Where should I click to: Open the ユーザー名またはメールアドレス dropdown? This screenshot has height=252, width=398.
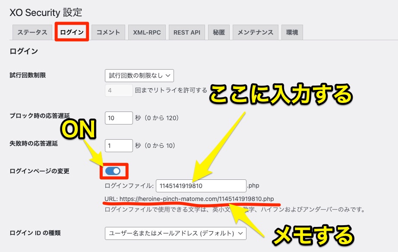pos(175,233)
